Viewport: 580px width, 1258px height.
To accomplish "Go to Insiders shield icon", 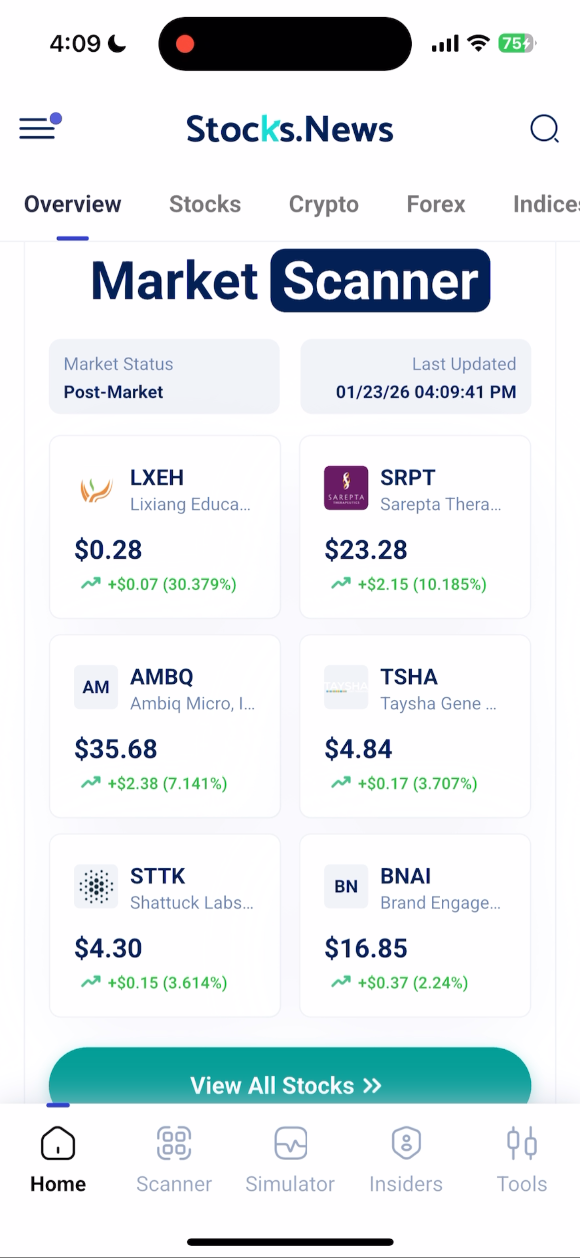I will pyautogui.click(x=406, y=1143).
